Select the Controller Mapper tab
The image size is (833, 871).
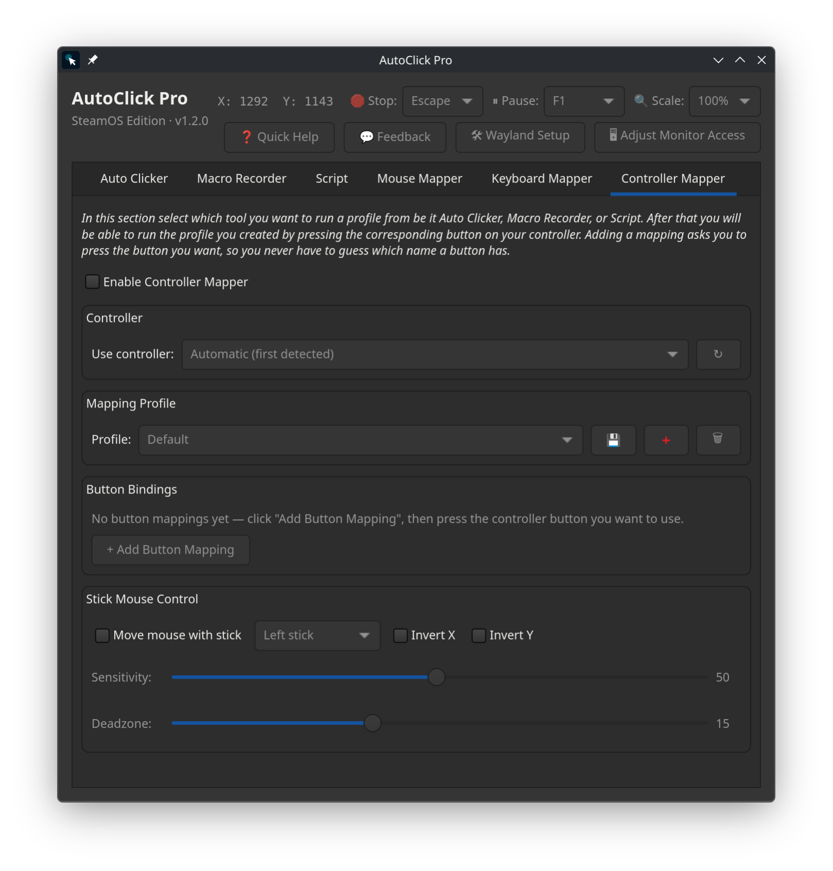click(x=673, y=179)
